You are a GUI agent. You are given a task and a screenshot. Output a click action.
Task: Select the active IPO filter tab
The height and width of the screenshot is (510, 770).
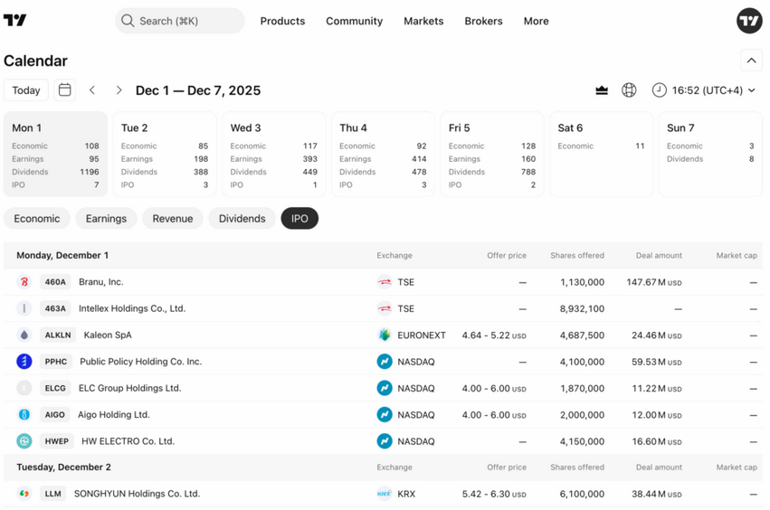point(299,219)
